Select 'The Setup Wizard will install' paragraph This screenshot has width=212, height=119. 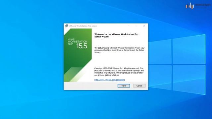[x=119, y=50]
